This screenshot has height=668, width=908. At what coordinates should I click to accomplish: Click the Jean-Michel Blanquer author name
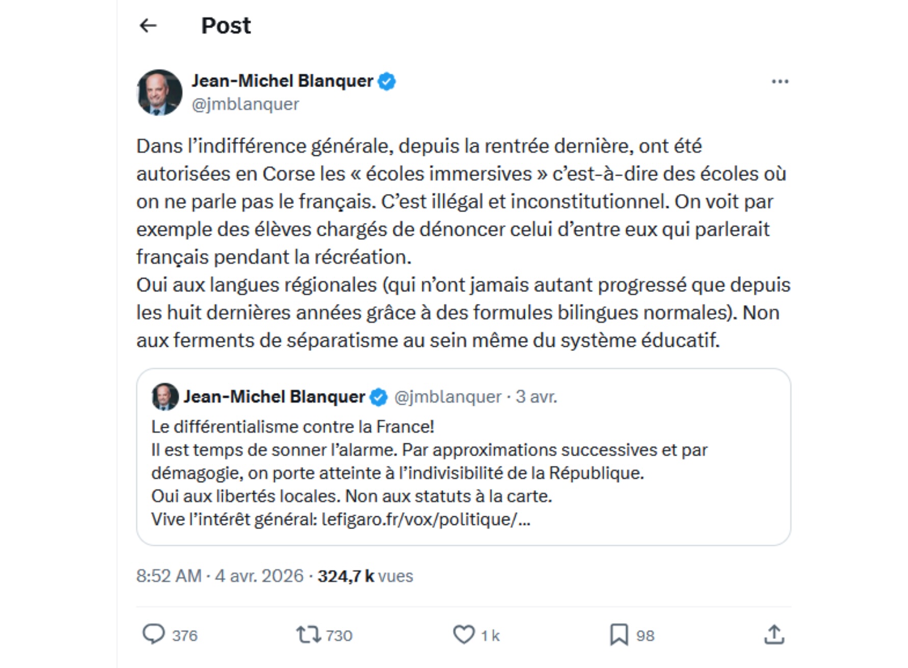[x=282, y=81]
